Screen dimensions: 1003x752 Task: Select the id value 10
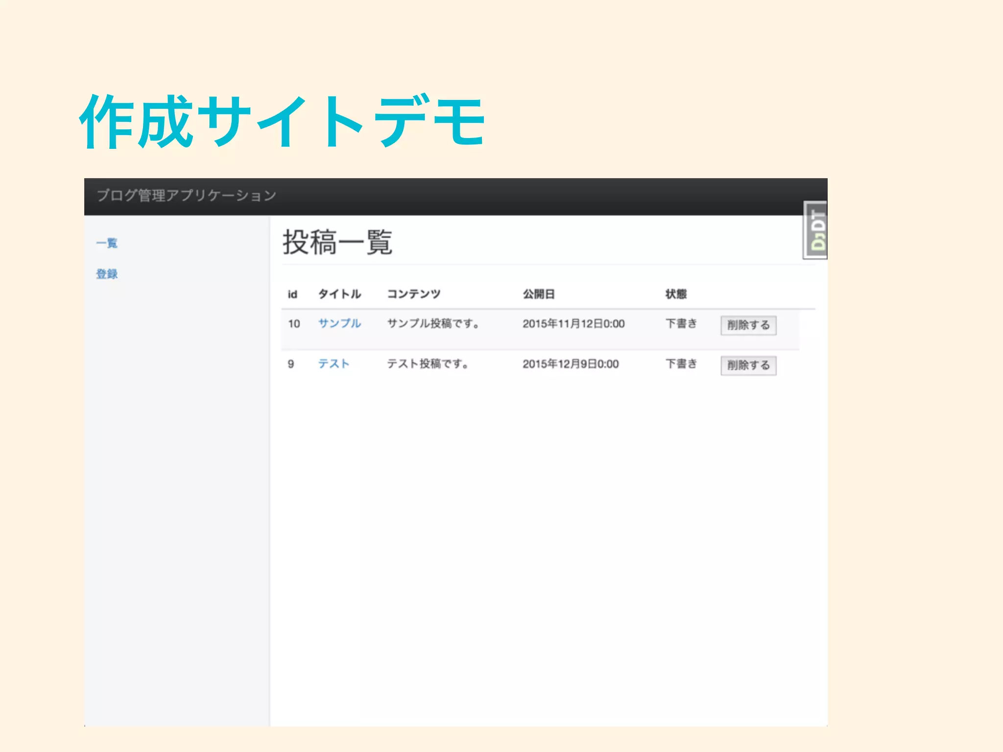click(294, 324)
